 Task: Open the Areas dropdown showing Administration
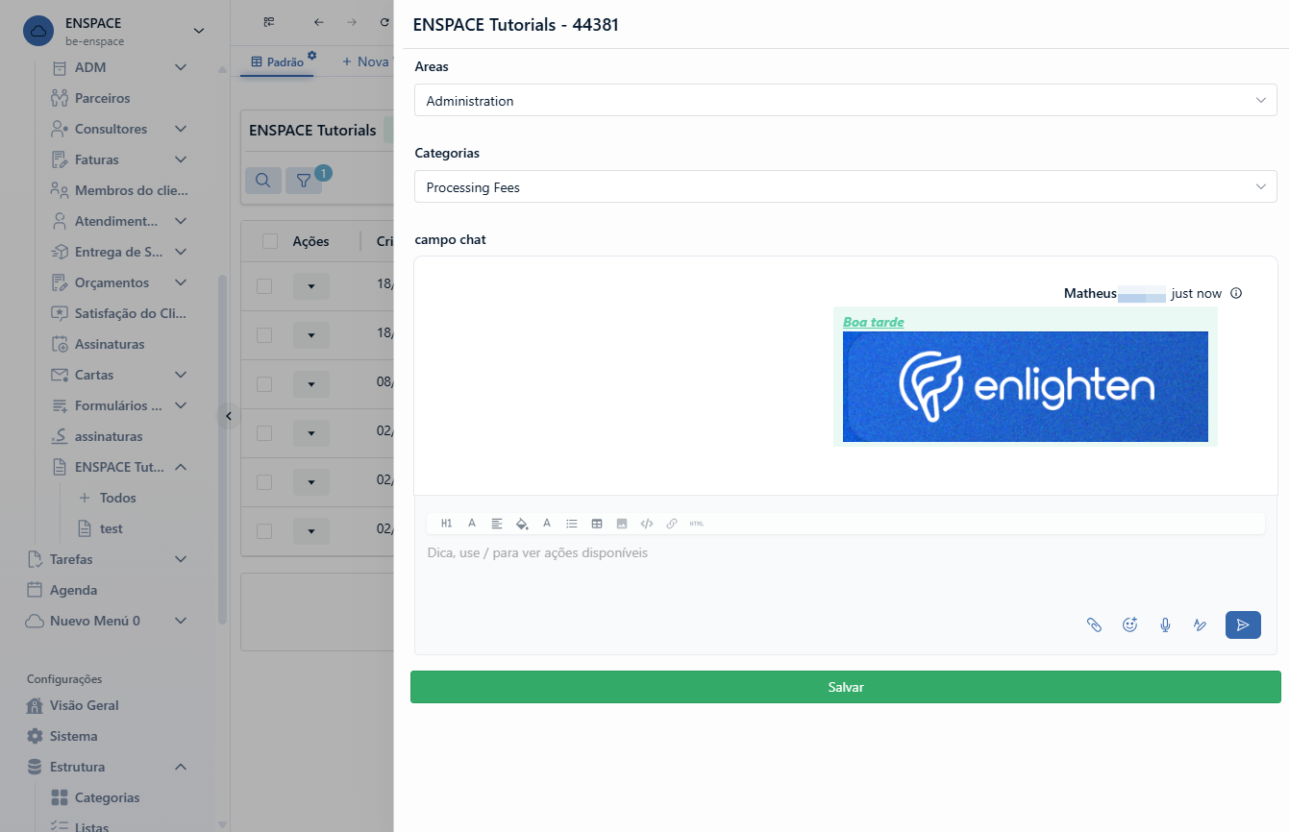coord(846,100)
